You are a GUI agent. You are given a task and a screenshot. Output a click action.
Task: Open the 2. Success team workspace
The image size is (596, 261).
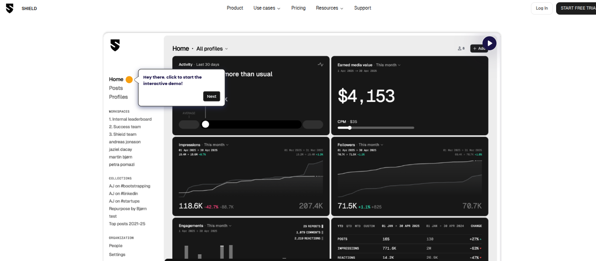(125, 127)
